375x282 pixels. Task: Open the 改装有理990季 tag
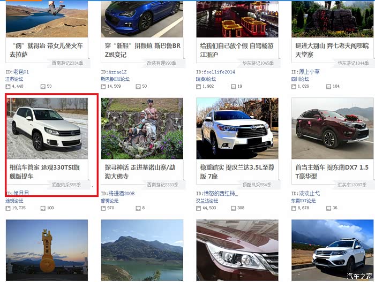tap(161, 63)
